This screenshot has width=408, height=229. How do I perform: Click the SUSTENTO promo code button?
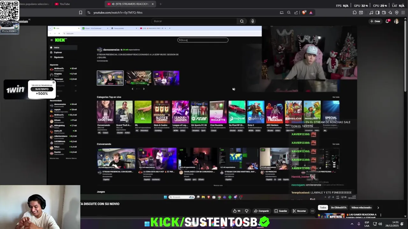pyautogui.click(x=42, y=89)
